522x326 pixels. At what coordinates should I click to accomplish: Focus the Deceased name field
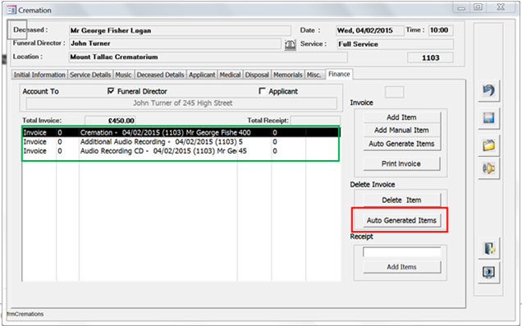click(180, 30)
